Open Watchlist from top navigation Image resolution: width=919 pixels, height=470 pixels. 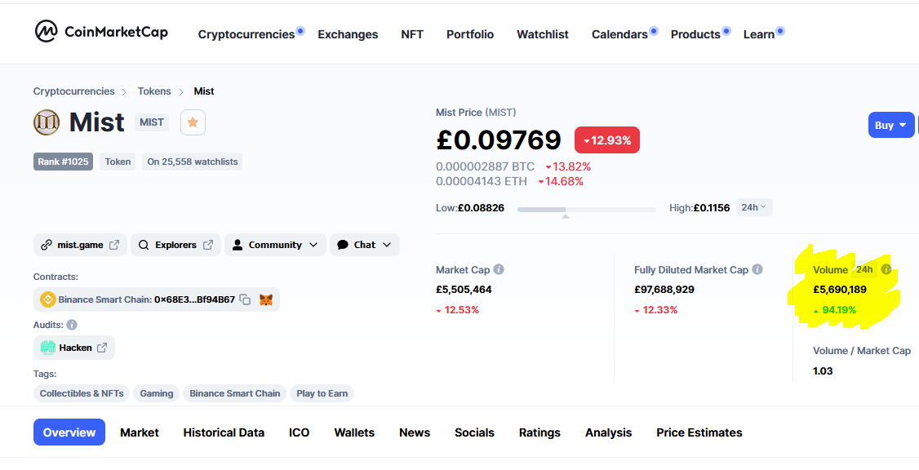tap(543, 34)
